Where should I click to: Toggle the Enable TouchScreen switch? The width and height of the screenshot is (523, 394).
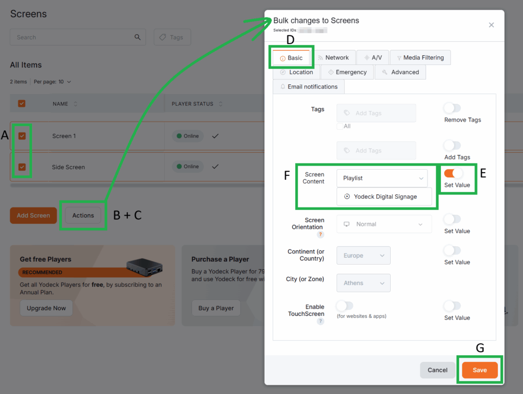(x=344, y=306)
